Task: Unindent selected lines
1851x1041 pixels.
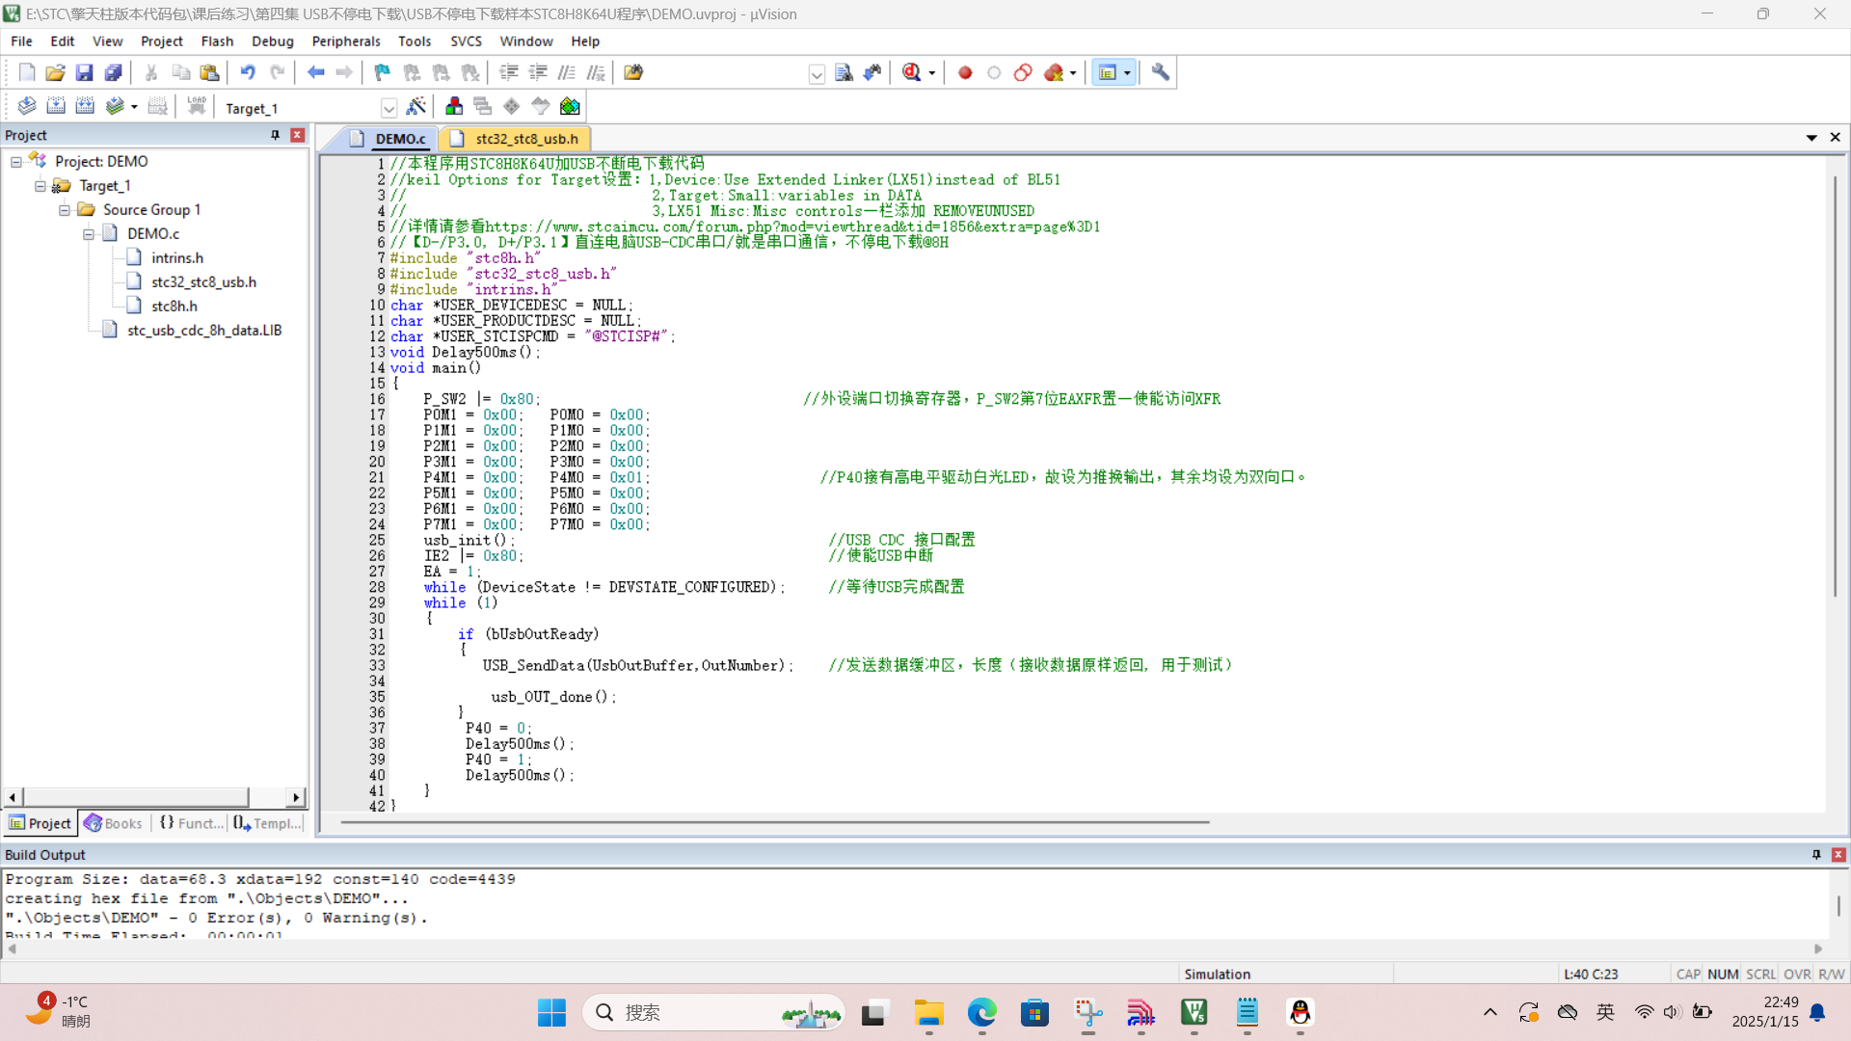Action: tap(538, 72)
